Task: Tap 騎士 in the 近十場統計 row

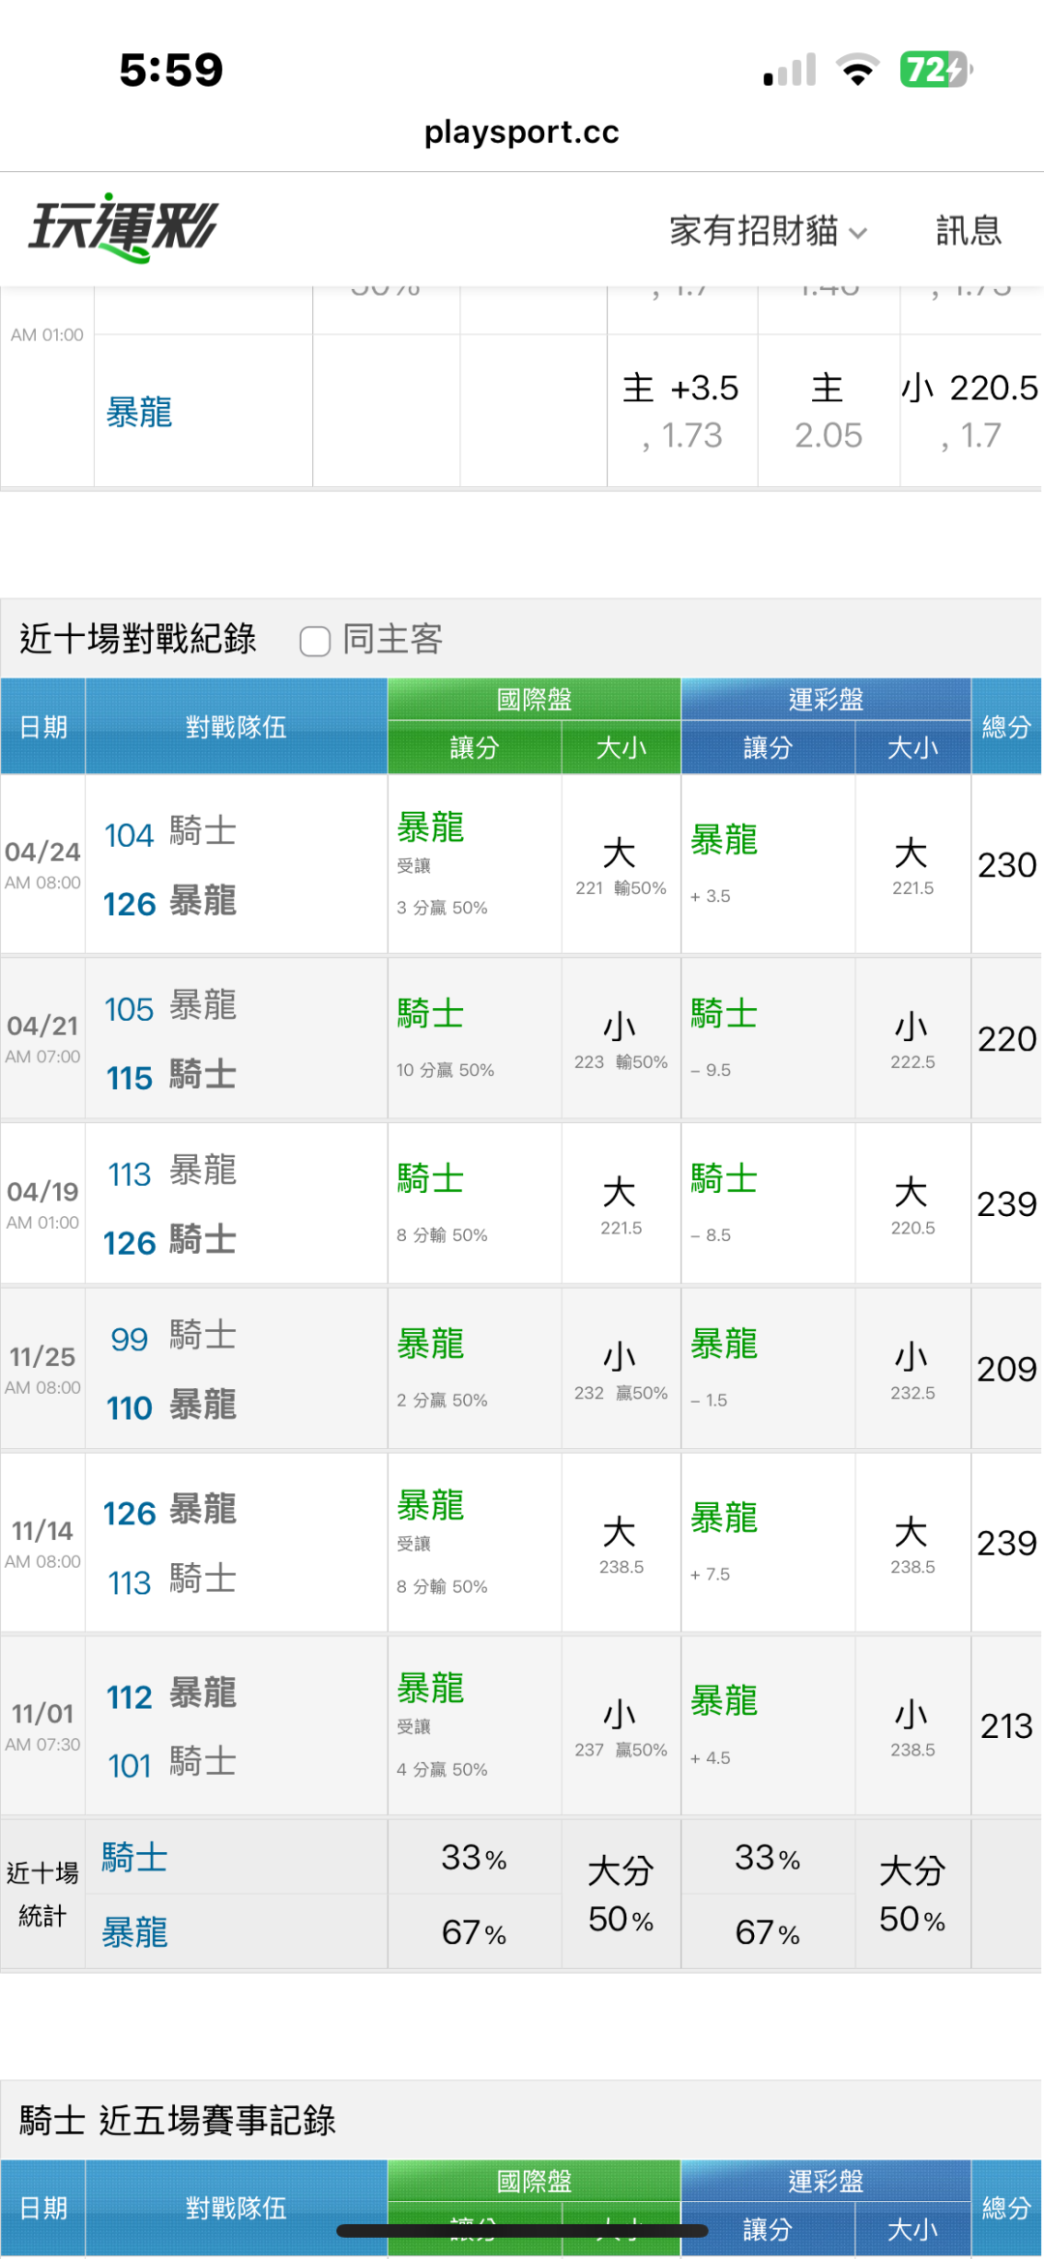Action: click(x=135, y=1857)
